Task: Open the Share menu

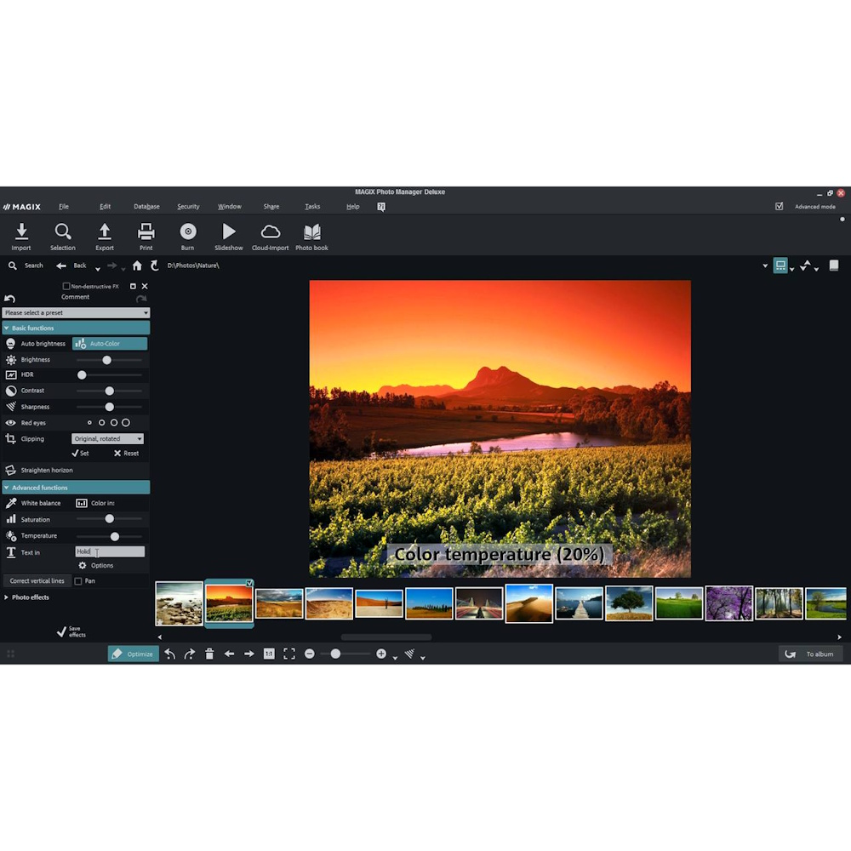Action: (271, 206)
